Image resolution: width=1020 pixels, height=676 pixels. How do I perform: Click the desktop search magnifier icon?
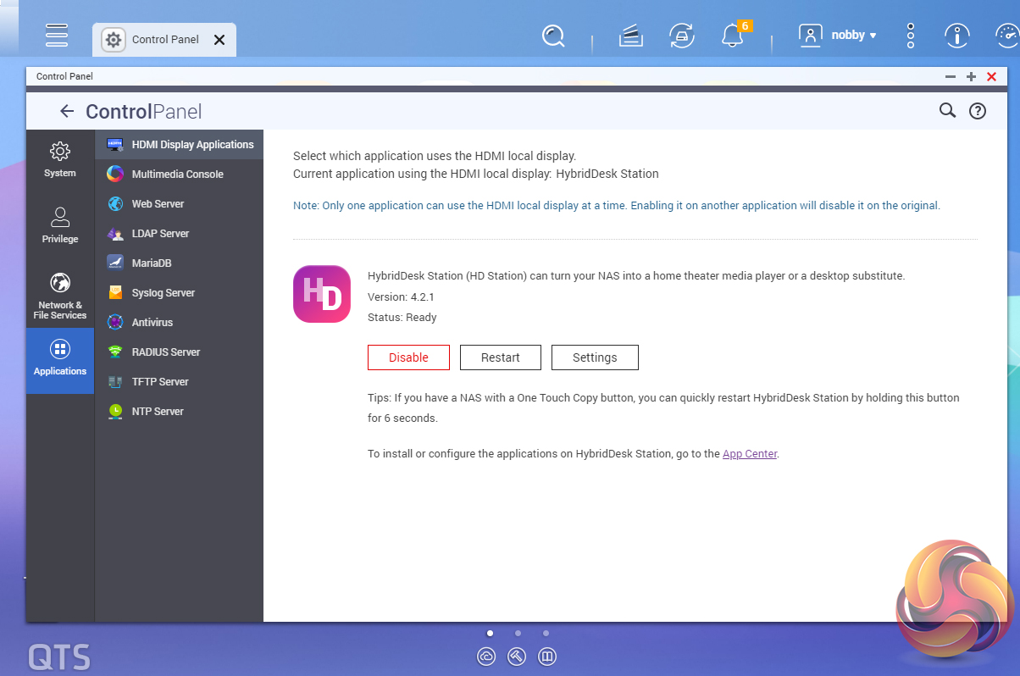pos(553,36)
